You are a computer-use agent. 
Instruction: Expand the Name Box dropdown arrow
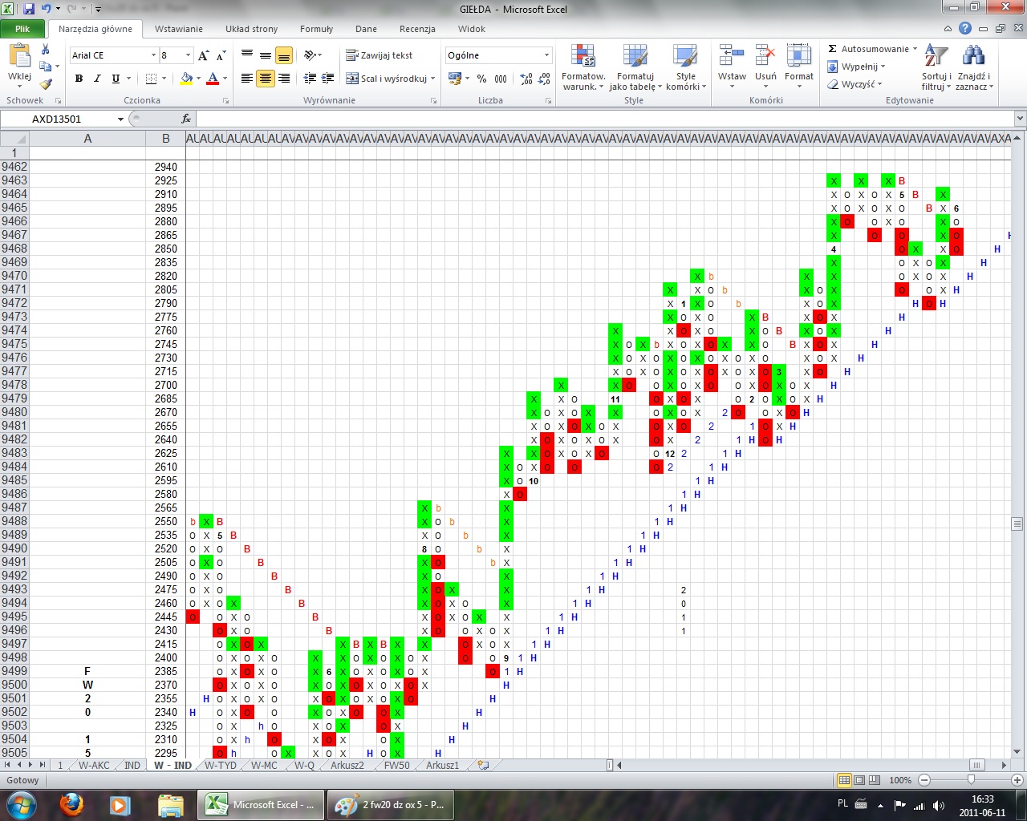click(x=120, y=119)
